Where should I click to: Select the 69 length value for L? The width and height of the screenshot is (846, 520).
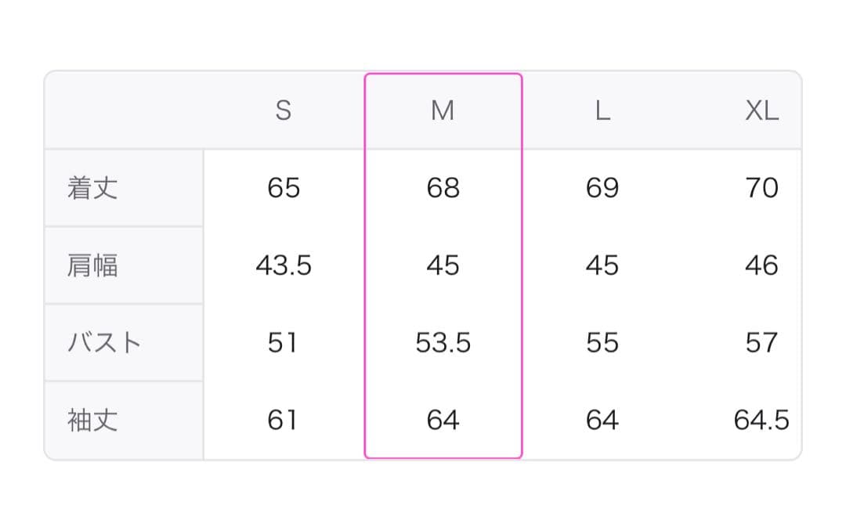coord(602,188)
